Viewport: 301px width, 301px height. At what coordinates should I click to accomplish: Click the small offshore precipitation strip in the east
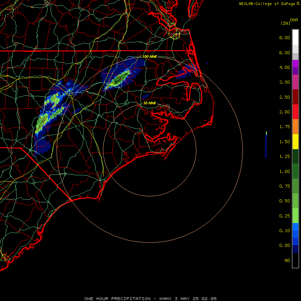point(266,145)
